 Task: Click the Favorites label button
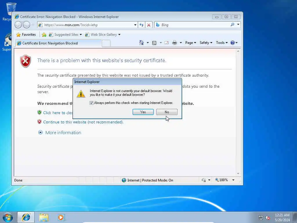coord(29,35)
